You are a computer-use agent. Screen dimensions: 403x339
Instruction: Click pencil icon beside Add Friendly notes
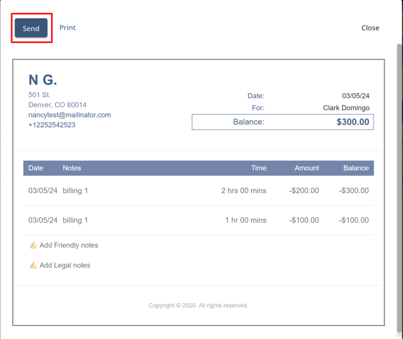[33, 245]
